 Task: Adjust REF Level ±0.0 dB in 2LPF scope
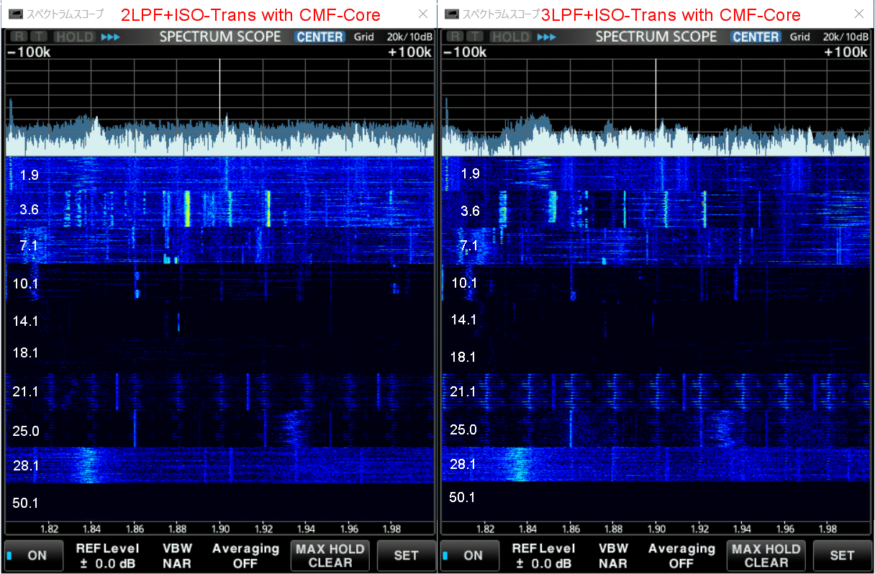pos(106,555)
